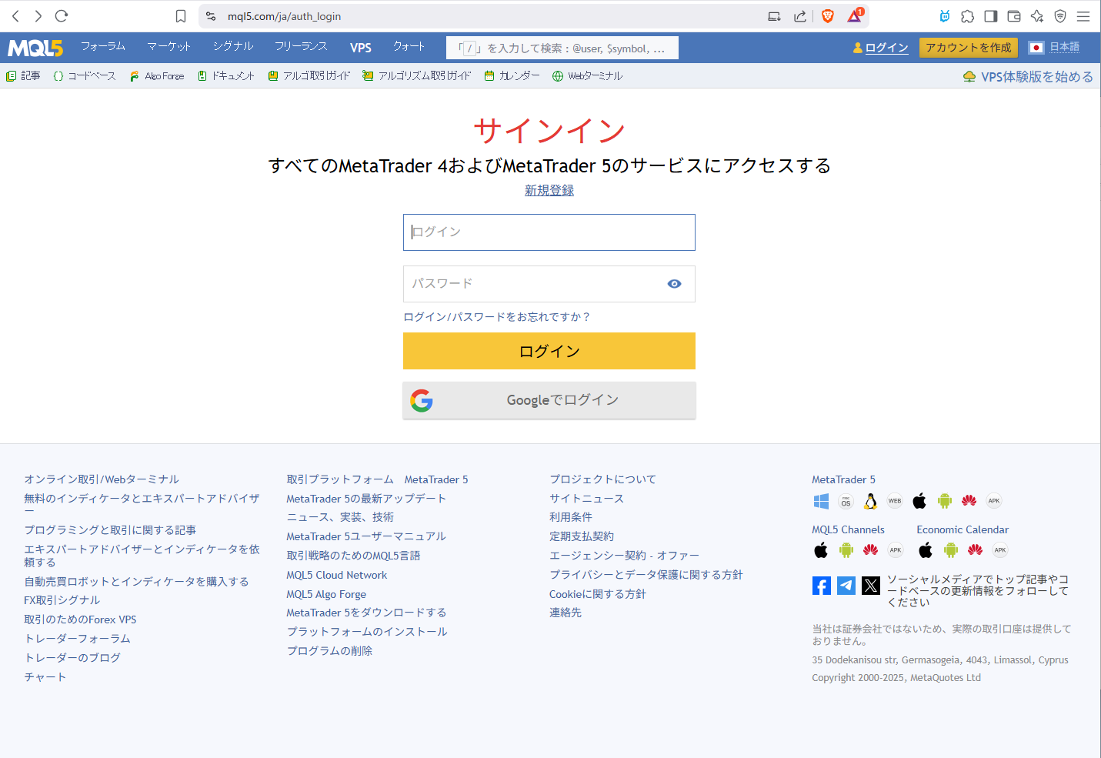This screenshot has height=758, width=1101.
Task: Open the シグナル menu item
Action: pos(233,47)
